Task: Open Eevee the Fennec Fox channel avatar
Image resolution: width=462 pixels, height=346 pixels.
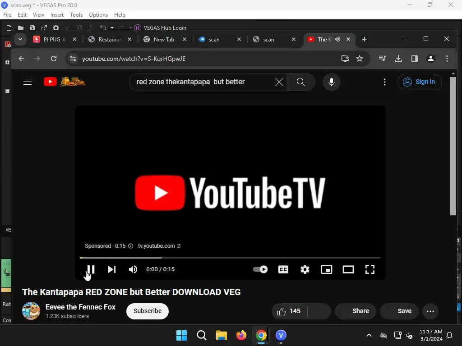Action: pos(31,311)
